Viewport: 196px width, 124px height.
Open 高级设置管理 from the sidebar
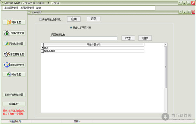(14, 65)
